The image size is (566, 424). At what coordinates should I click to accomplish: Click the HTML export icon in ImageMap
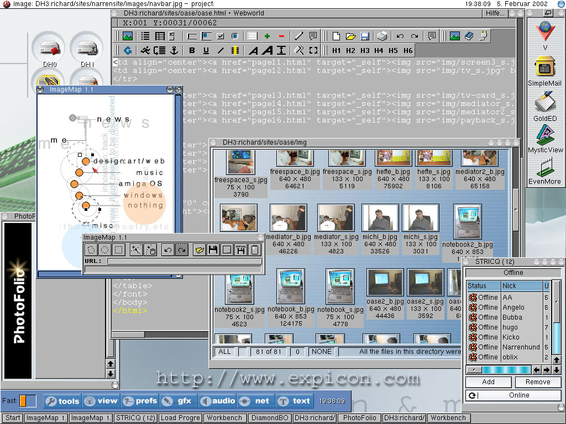tap(240, 250)
